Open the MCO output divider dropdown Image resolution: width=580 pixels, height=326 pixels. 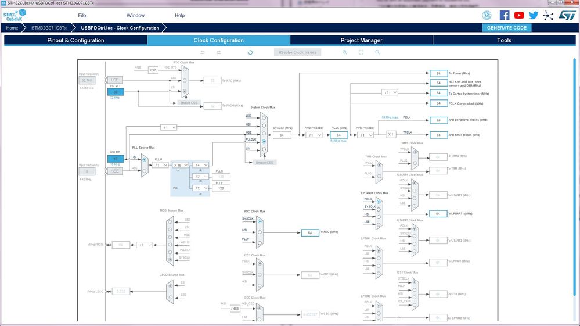click(144, 245)
